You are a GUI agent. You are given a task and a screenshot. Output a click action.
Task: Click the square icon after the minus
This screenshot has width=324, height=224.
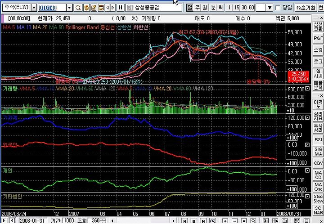point(244,221)
